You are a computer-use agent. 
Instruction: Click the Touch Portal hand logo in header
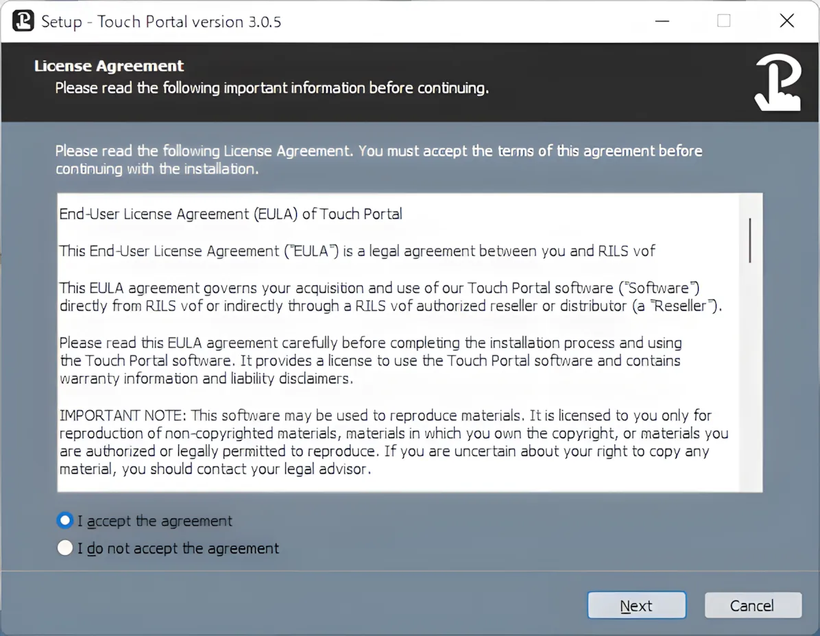pos(777,83)
